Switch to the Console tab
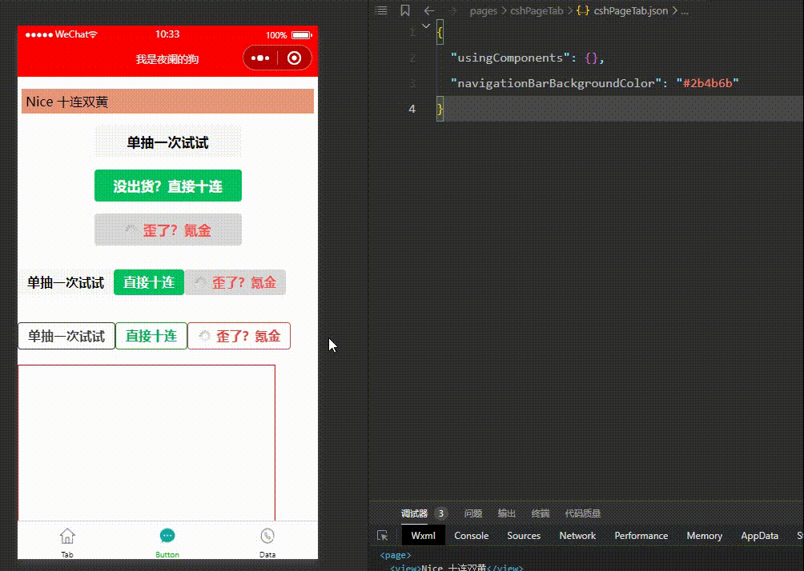The image size is (804, 571). coord(471,536)
